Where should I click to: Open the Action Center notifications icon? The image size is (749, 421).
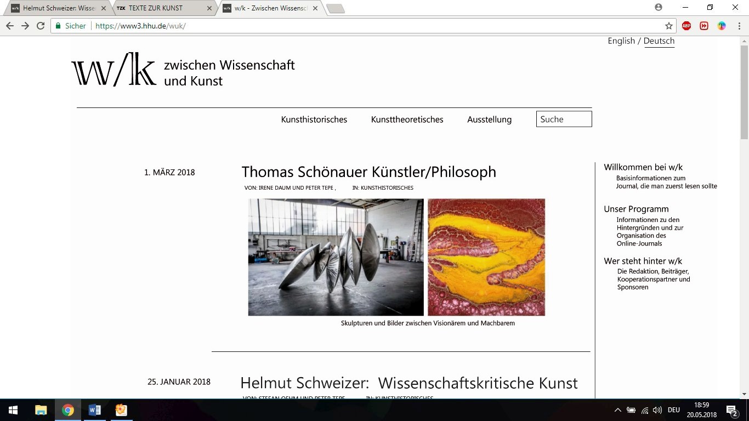pos(732,410)
